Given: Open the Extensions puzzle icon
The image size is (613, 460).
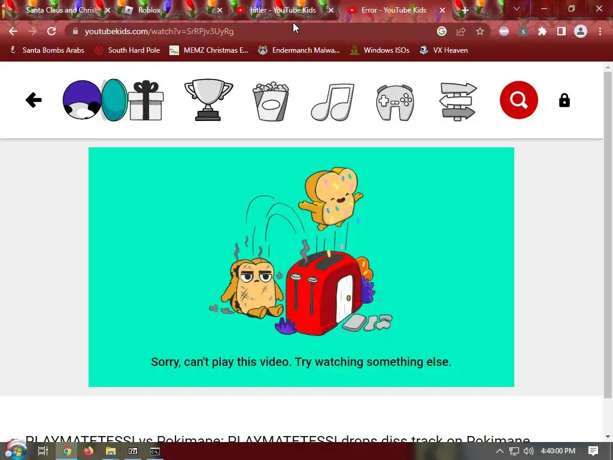Looking at the screenshot, I should tap(542, 31).
